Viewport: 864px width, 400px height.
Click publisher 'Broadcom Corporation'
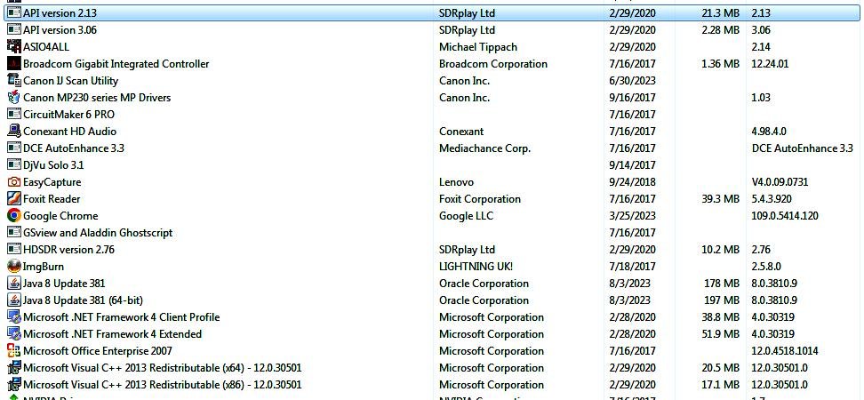coord(493,64)
